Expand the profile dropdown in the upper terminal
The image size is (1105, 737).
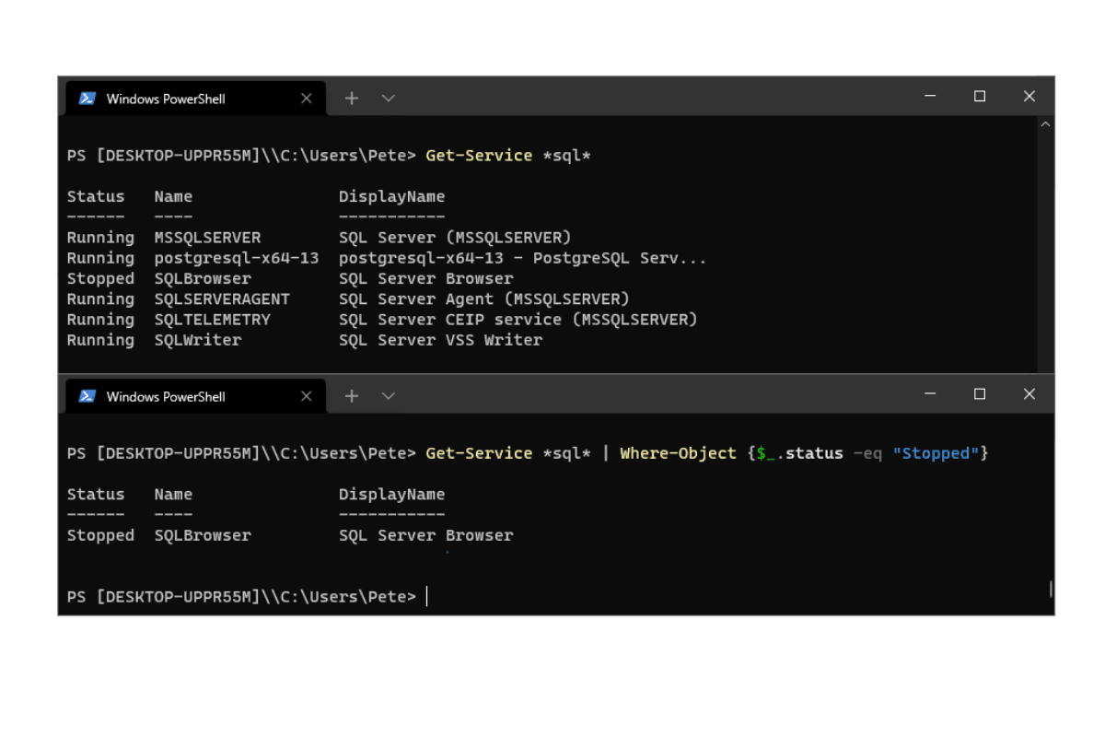[389, 99]
